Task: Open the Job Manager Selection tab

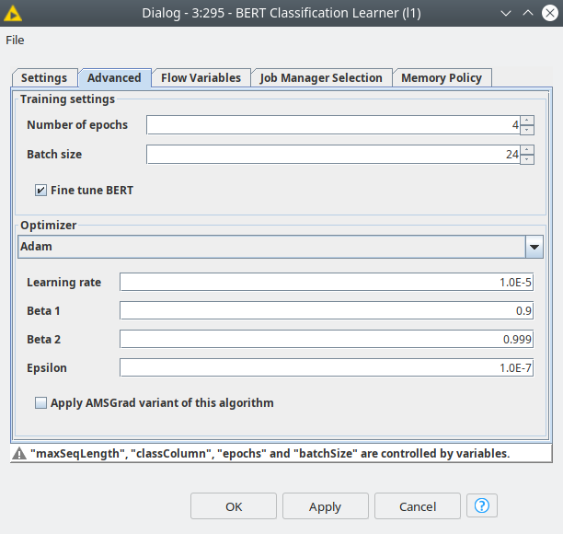Action: (x=321, y=77)
